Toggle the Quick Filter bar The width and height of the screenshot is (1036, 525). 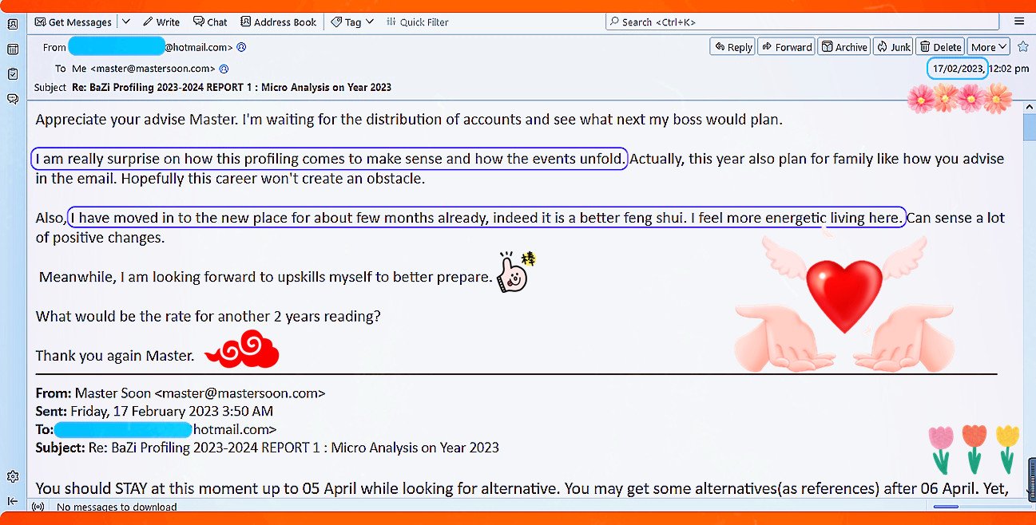coord(417,22)
